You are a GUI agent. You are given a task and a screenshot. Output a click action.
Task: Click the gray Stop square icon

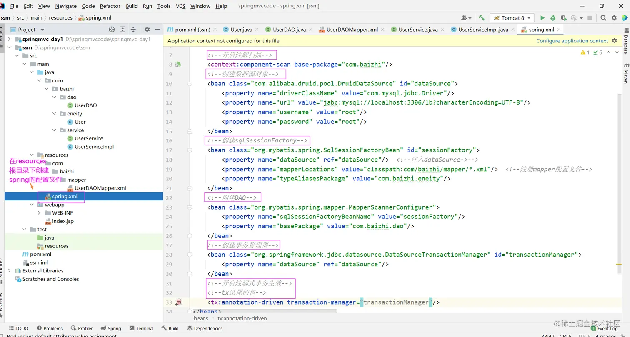[590, 18]
